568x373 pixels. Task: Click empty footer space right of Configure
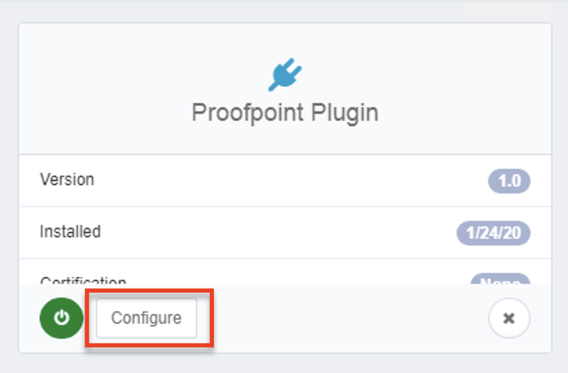point(343,318)
